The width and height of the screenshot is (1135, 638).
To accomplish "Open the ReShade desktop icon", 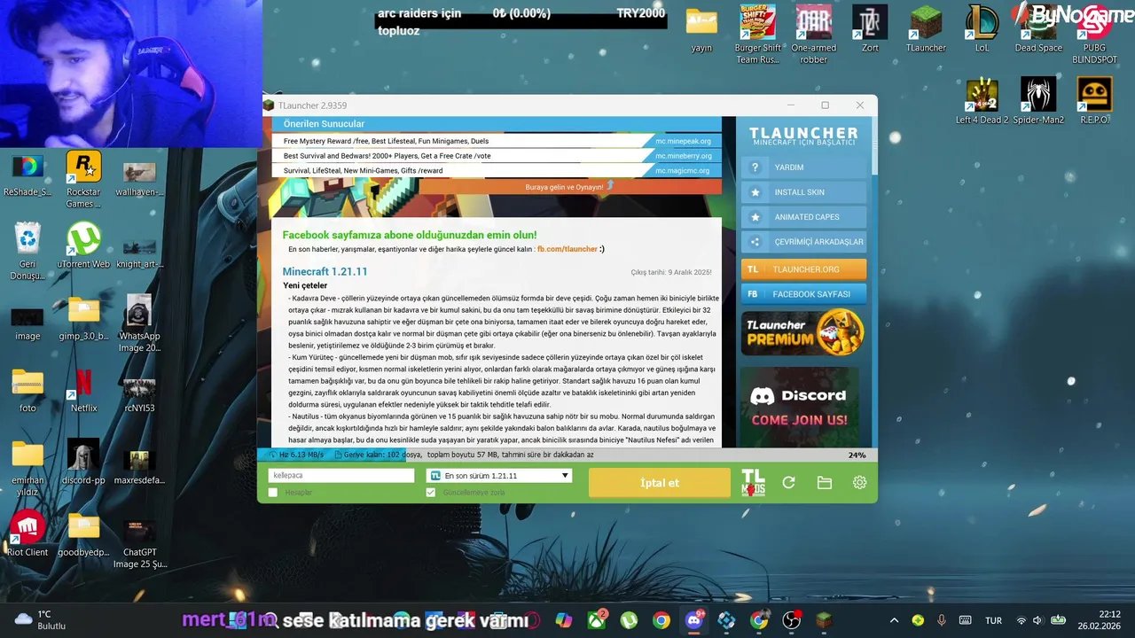I will pyautogui.click(x=27, y=174).
